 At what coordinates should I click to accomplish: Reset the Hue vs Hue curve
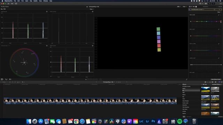[x=221, y=15]
